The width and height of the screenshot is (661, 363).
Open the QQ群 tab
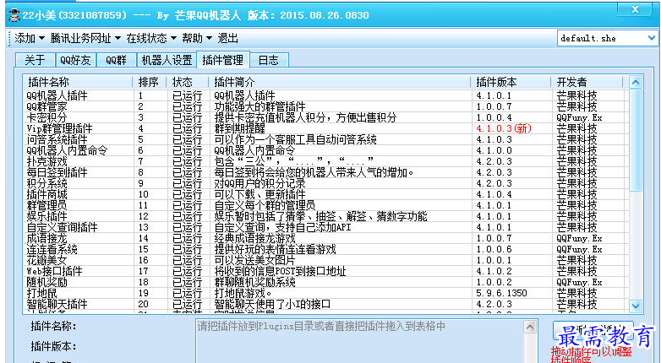point(117,60)
